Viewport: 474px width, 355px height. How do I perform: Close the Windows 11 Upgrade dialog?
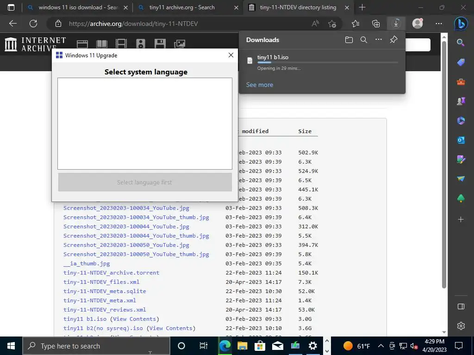click(231, 55)
